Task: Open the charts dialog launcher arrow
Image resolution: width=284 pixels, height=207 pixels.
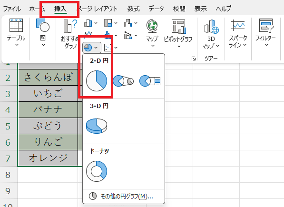Action: 194,59
